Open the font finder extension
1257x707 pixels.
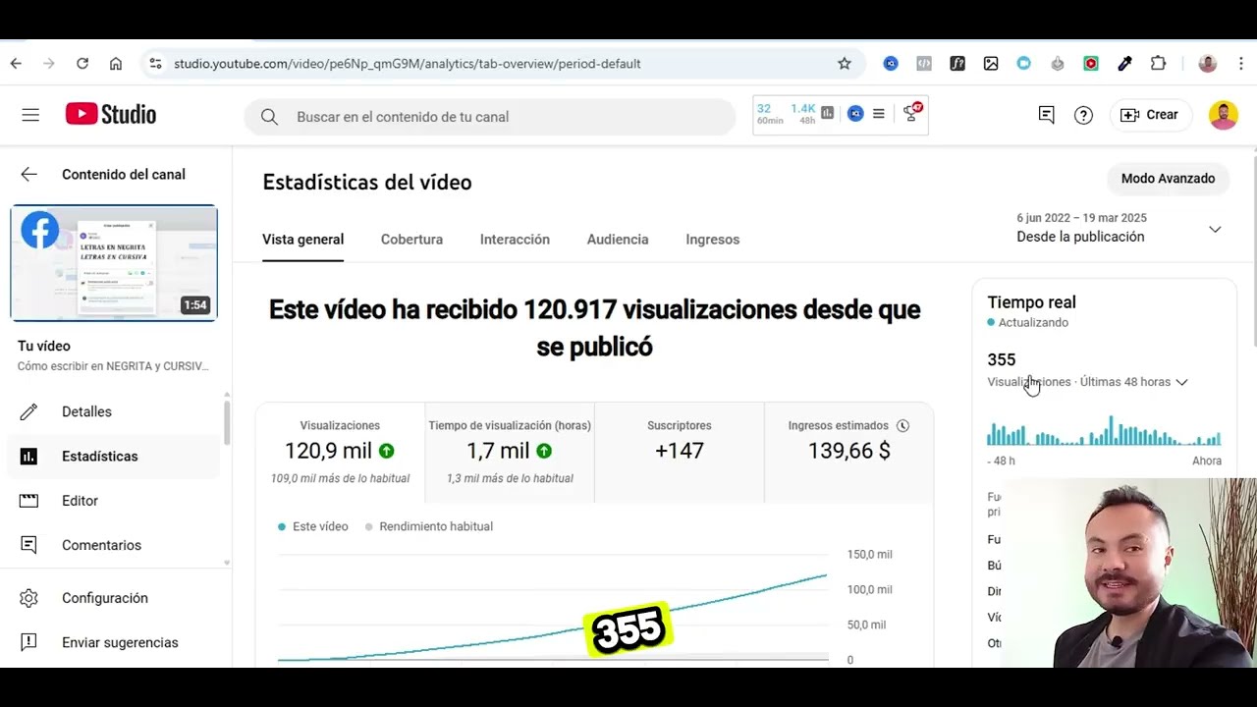[x=957, y=64]
